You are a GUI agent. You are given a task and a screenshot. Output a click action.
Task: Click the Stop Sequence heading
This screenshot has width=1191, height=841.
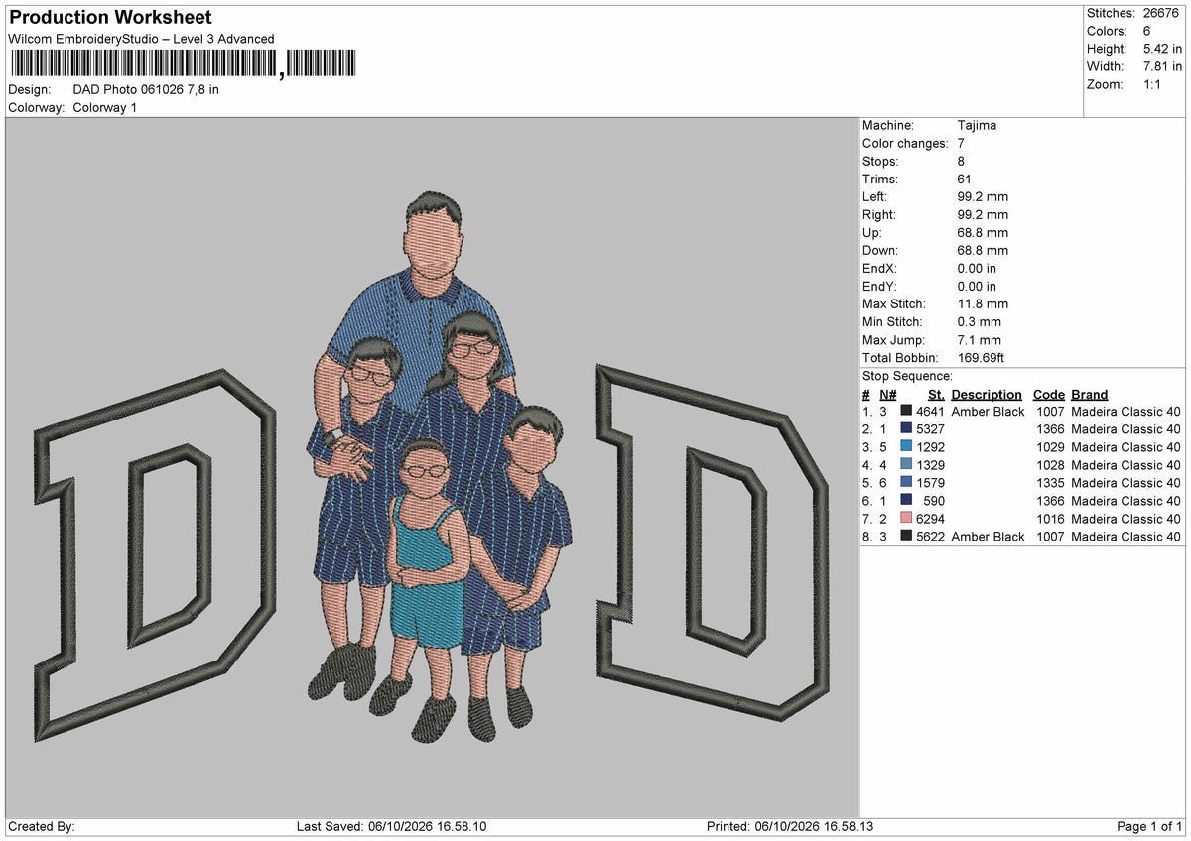pos(907,376)
